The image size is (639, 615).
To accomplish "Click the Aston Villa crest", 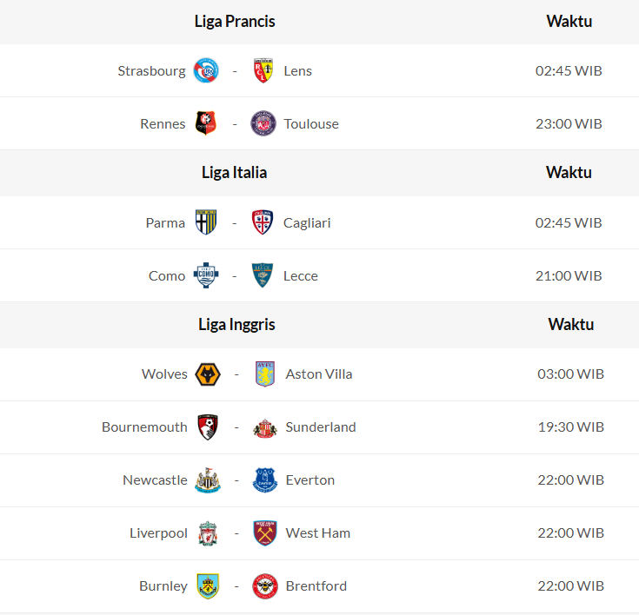I will coord(264,374).
